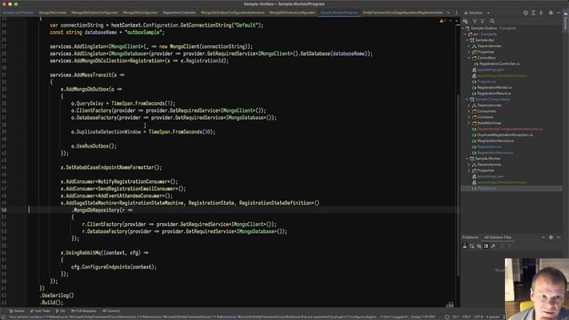Open the Commit tool window
569x320 pixels.
point(111,311)
